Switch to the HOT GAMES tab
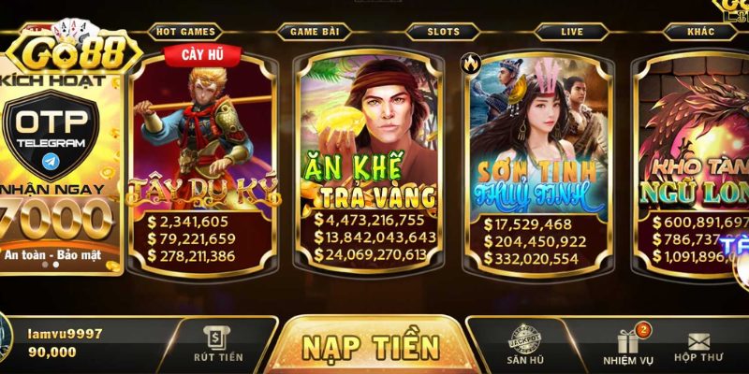This screenshot has width=749, height=374. [185, 33]
